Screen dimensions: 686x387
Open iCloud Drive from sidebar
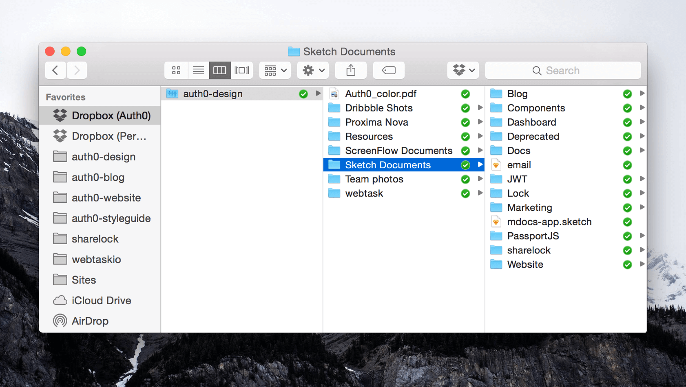pyautogui.click(x=101, y=300)
